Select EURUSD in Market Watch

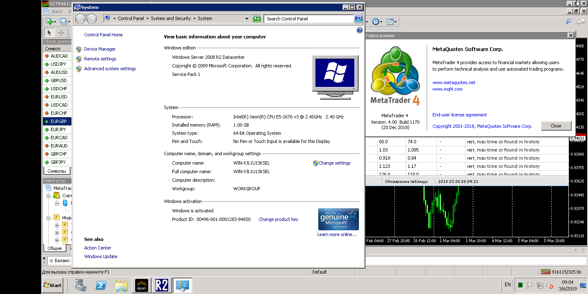coord(57,97)
